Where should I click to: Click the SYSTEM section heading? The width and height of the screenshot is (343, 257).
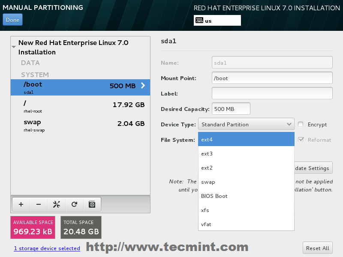tap(35, 75)
